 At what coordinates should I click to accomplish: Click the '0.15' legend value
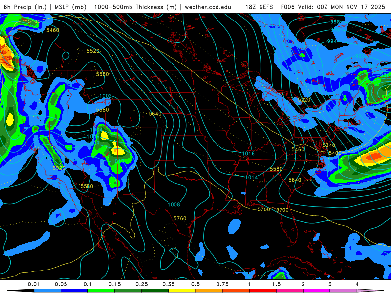(x=115, y=284)
